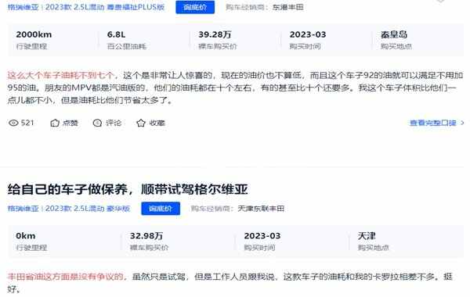This screenshot has width=470, height=297.
Task: Open the 格瑞维亚 2023款 2.5L混动 豪华版 link
Action: point(69,209)
